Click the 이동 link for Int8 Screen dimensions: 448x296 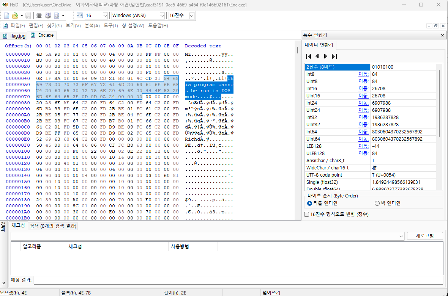tap(363, 74)
